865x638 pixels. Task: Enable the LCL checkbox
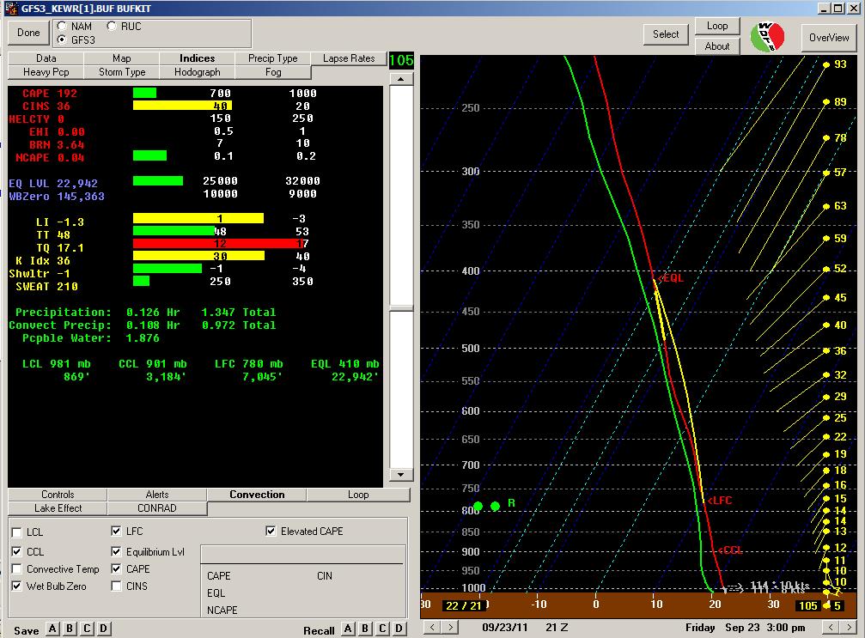tap(16, 532)
